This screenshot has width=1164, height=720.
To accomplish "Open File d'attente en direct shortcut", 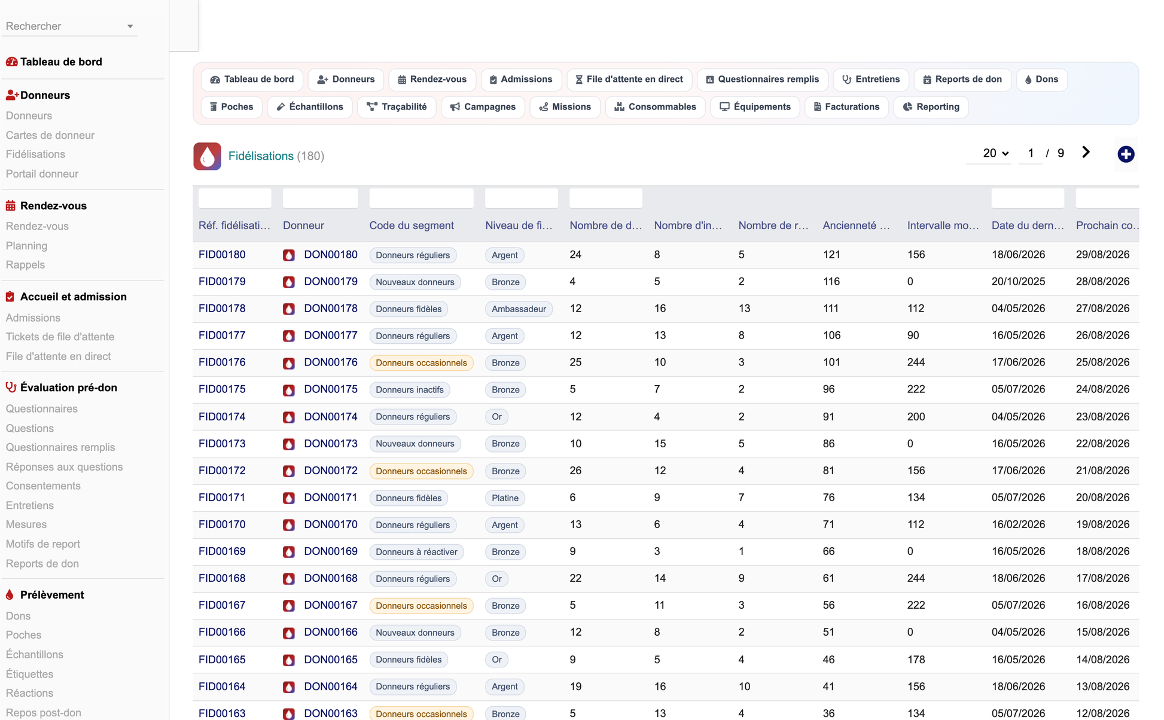I will (x=629, y=80).
